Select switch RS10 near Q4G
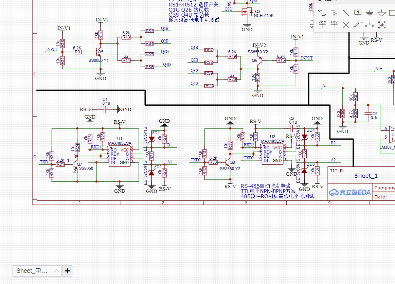The width and height of the screenshot is (395, 284). pyautogui.click(x=209, y=86)
